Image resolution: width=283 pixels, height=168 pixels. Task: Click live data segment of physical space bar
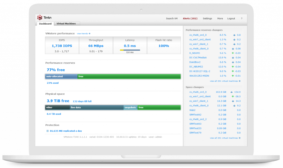click(x=96, y=107)
